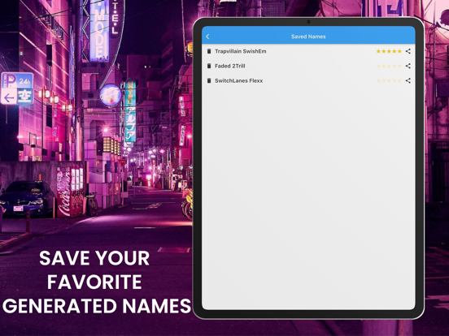449x336 pixels.
Task: Set star rating for Faded 2Trill
Action: (x=389, y=66)
